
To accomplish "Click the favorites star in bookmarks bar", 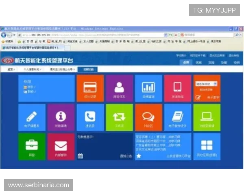I will point(19,41).
